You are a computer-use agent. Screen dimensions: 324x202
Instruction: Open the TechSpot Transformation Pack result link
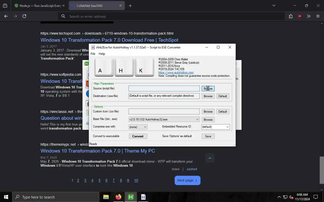(109, 40)
